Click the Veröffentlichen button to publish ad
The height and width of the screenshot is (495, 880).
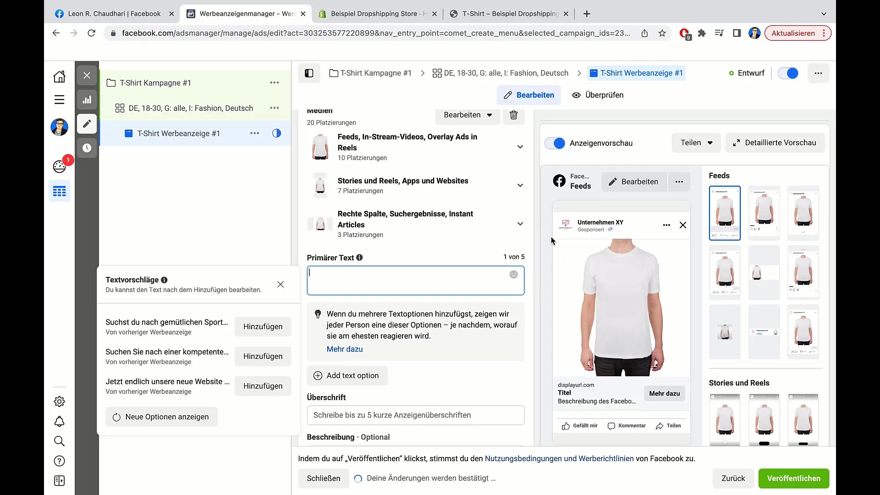[793, 478]
